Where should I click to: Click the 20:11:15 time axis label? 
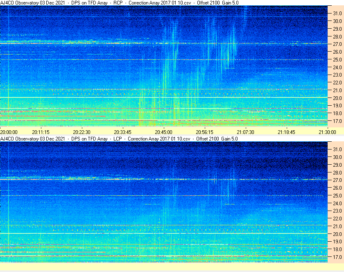coord(41,132)
